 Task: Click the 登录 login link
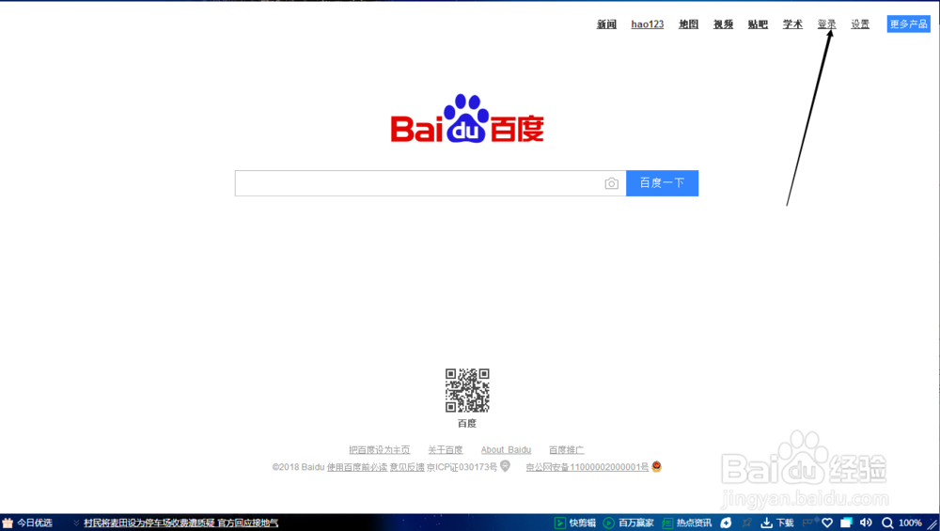click(826, 24)
